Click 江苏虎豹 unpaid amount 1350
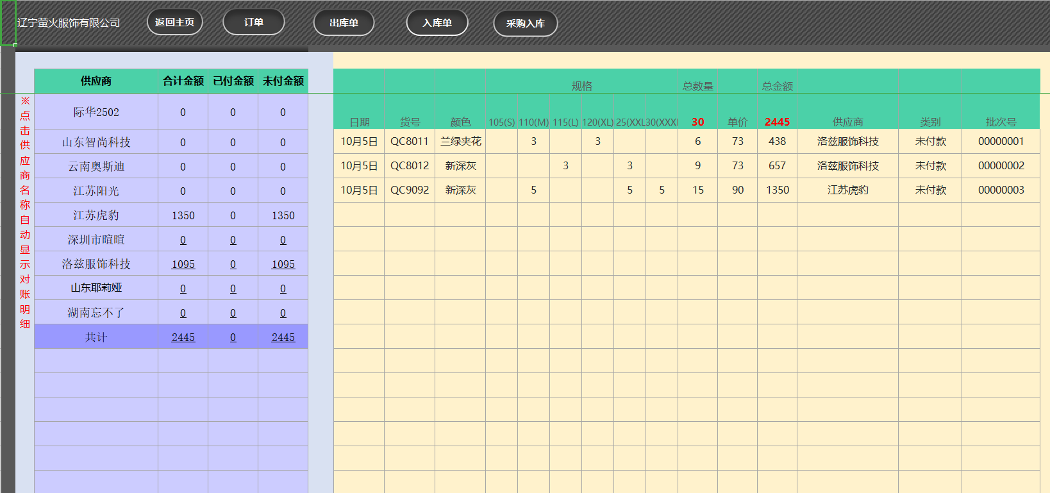 pos(283,215)
